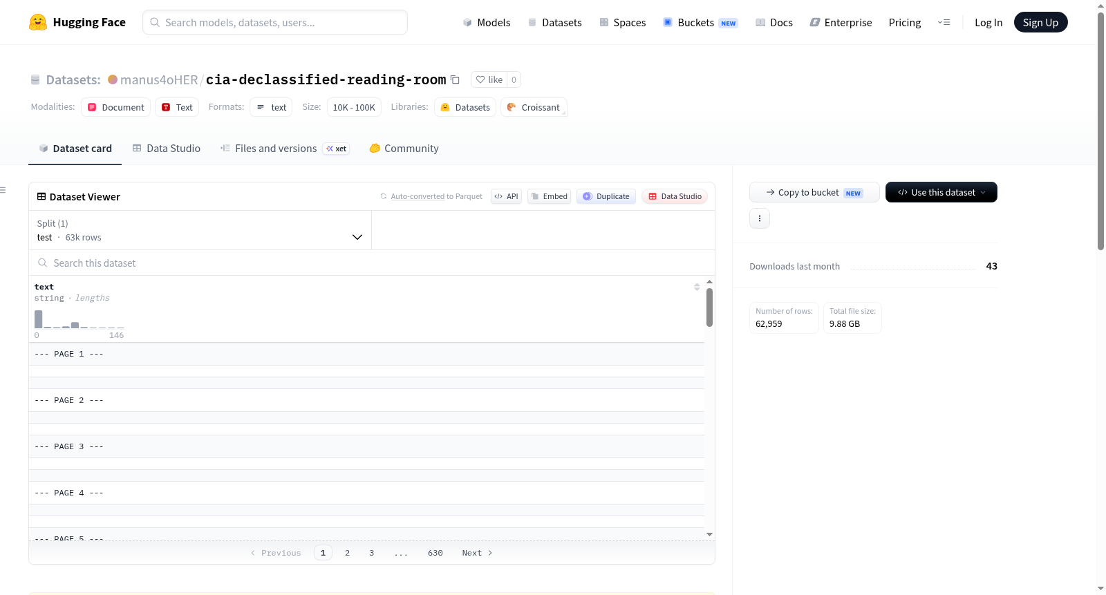This screenshot has width=1106, height=595.
Task: Click the page vertical scrollbar thumb
Action: pos(1100,131)
